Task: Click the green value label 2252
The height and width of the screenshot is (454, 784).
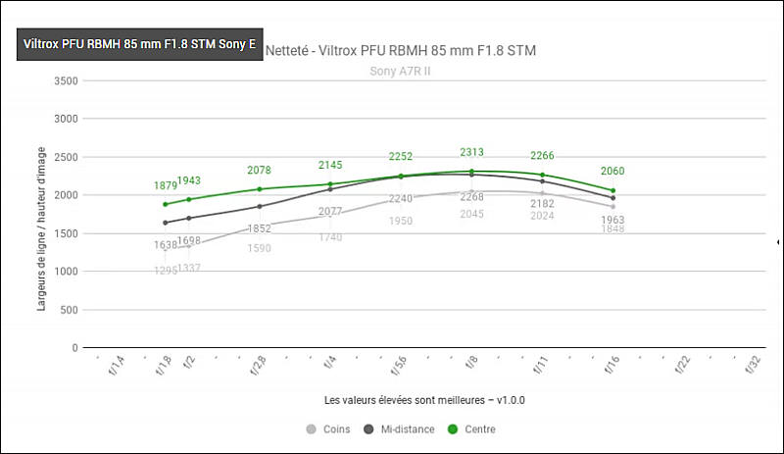Action: (x=401, y=157)
